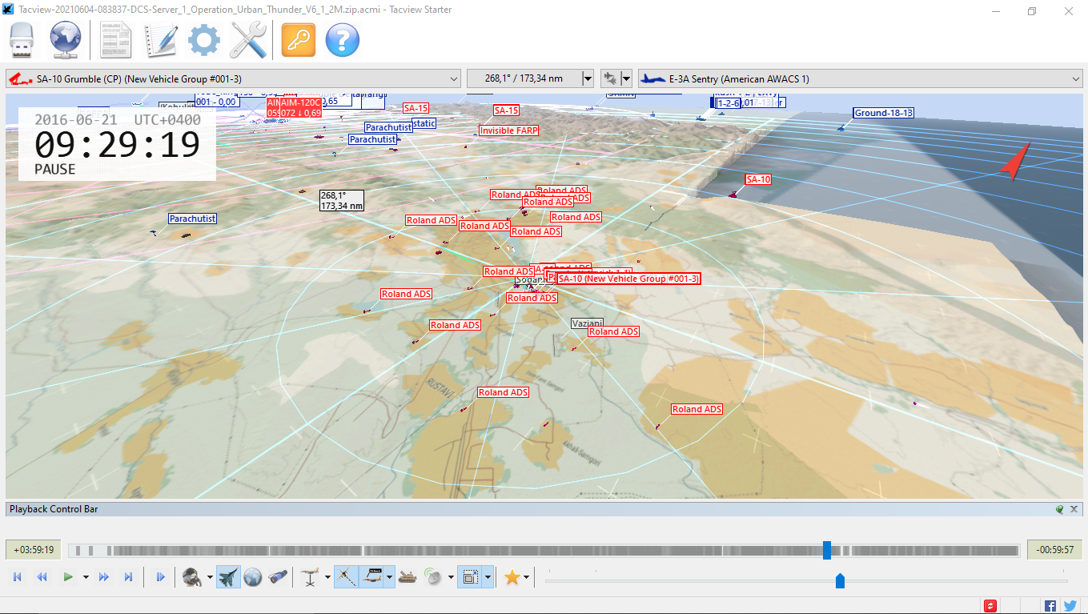Jump to the end of the recording
Image resolution: width=1088 pixels, height=614 pixels.
128,576
